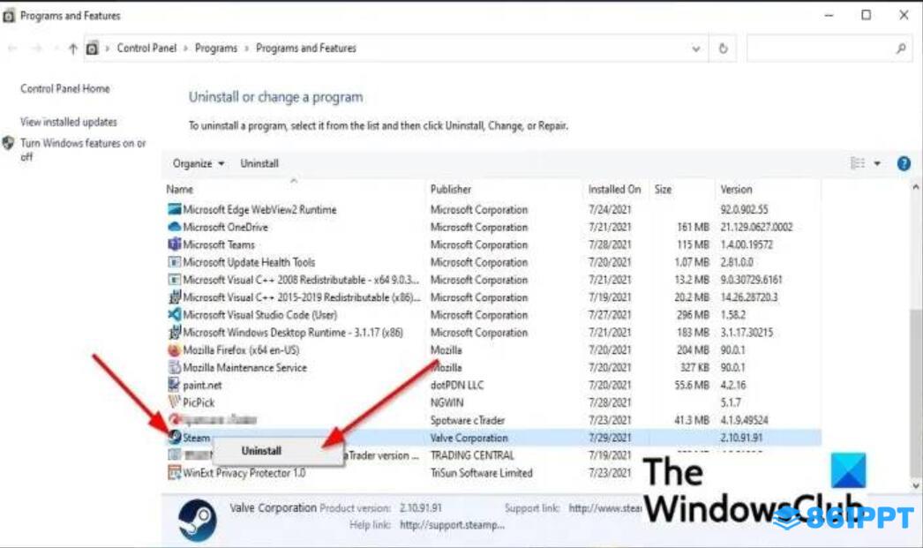Click the Steam icon in list

[174, 437]
